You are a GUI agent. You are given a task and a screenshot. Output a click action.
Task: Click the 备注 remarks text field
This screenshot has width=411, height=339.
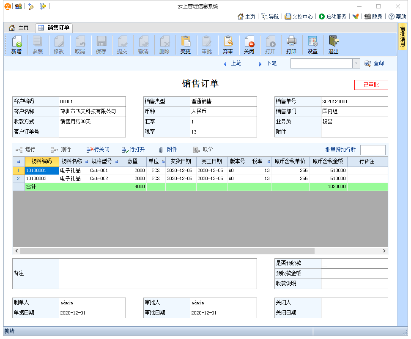coord(158,274)
